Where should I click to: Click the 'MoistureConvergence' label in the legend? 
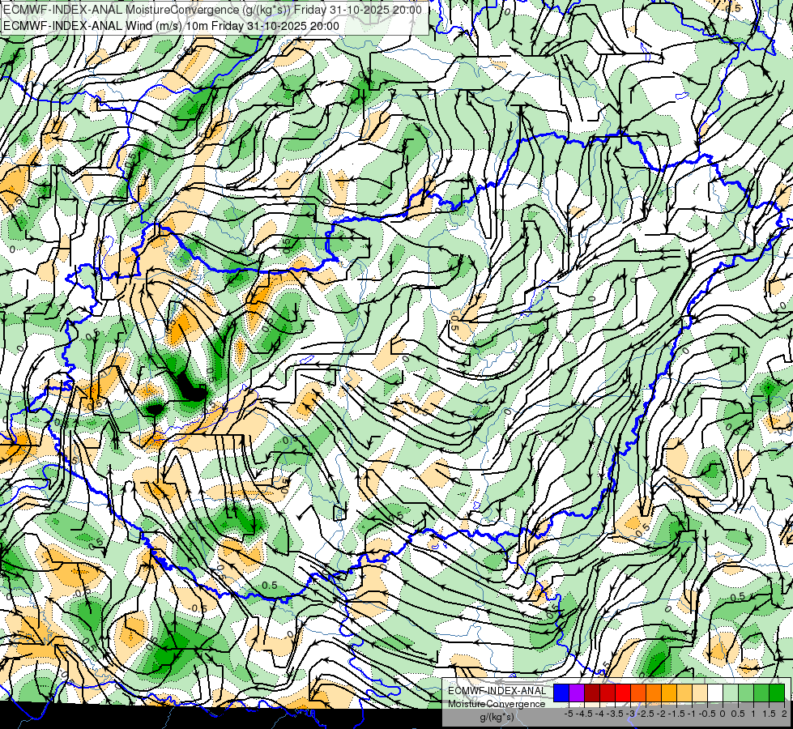pos(497,704)
